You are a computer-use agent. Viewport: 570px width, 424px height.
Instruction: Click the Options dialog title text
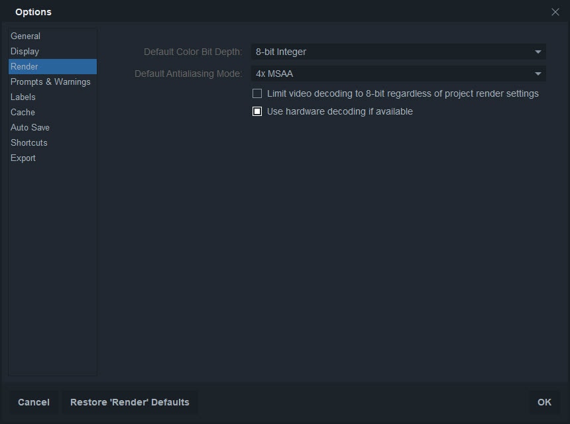coord(33,12)
